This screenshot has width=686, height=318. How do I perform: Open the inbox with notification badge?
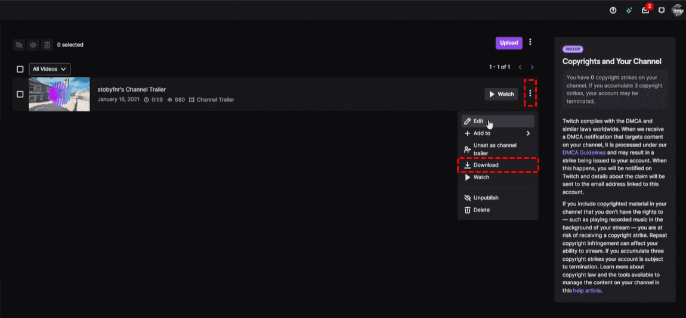[645, 10]
